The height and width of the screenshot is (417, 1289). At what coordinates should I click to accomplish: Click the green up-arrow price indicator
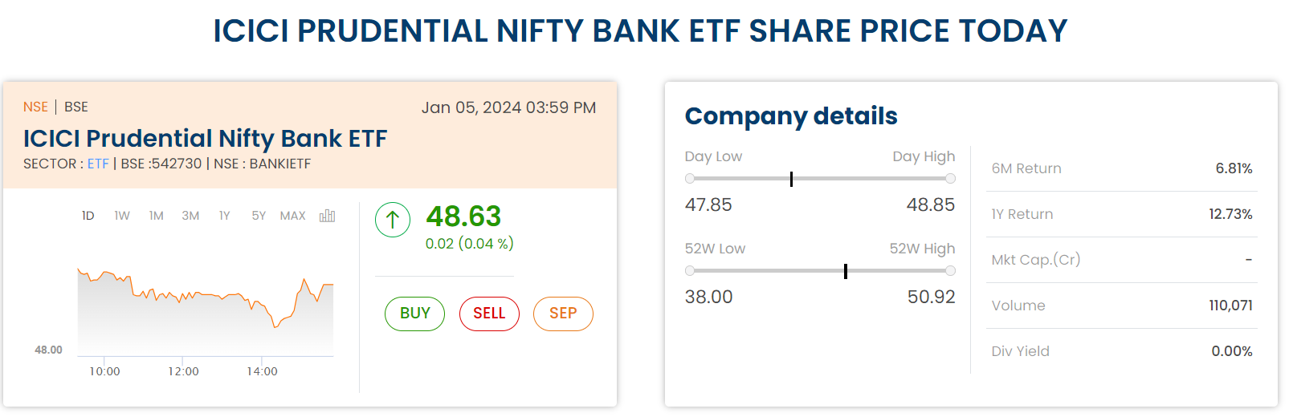pyautogui.click(x=393, y=219)
